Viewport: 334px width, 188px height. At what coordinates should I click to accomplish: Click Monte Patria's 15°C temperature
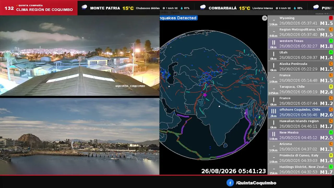click(x=128, y=8)
